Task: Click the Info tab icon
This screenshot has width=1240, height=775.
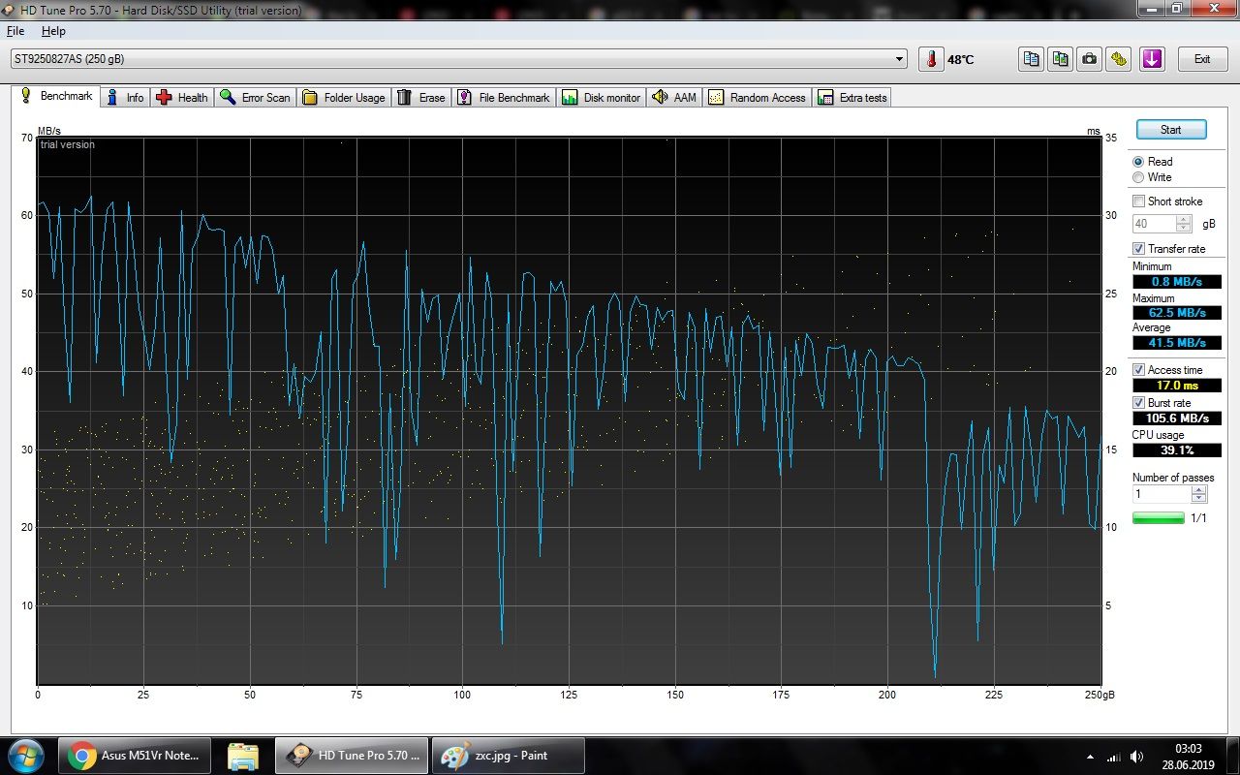Action: (113, 97)
